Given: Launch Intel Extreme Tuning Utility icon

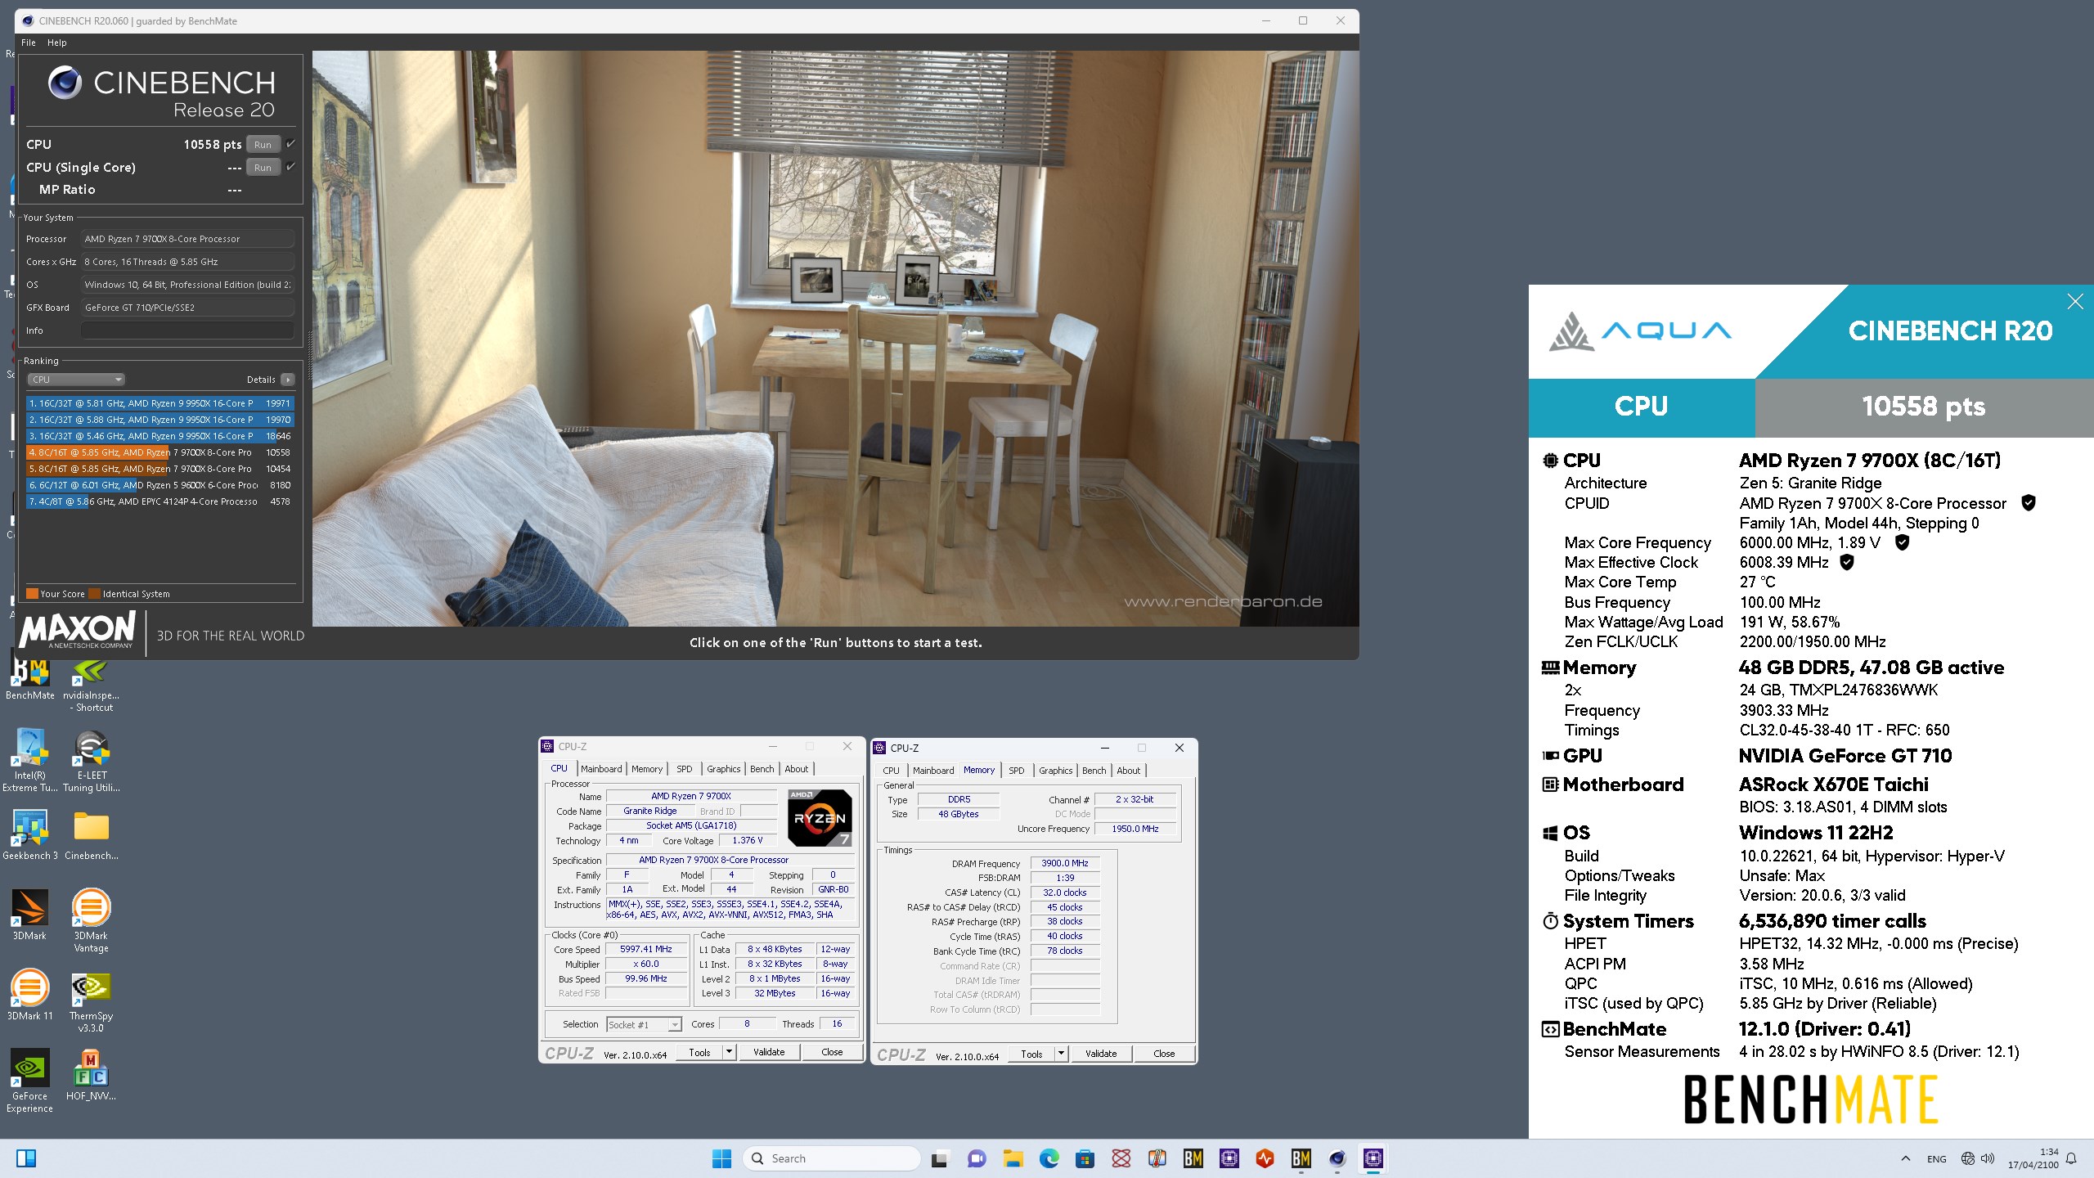Looking at the screenshot, I should 29,761.
